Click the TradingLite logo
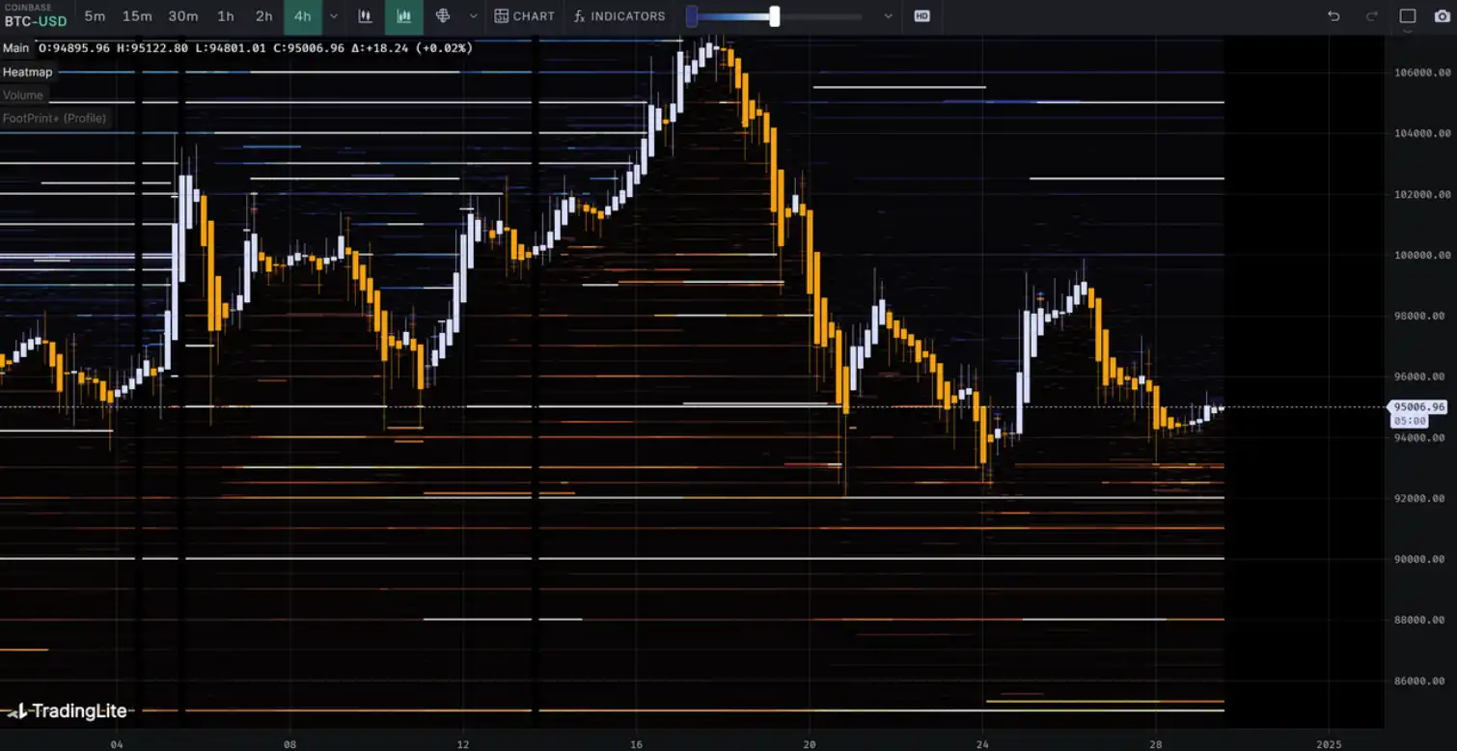 click(68, 711)
